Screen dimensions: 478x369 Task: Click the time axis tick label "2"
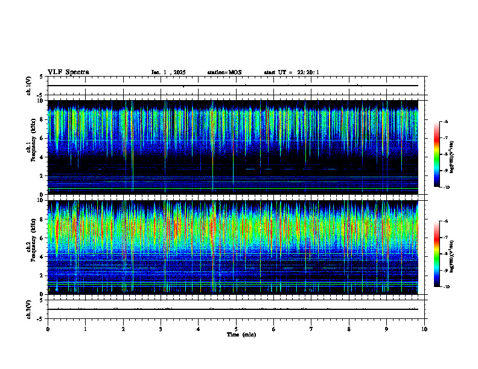[123, 329]
